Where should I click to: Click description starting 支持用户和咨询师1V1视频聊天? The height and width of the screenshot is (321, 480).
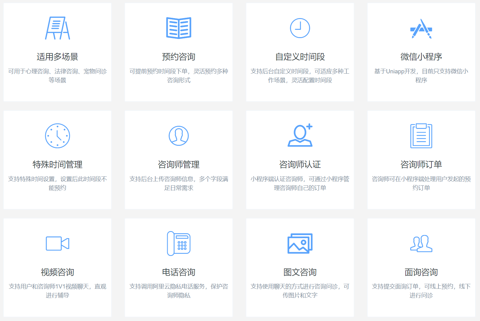[x=57, y=291]
